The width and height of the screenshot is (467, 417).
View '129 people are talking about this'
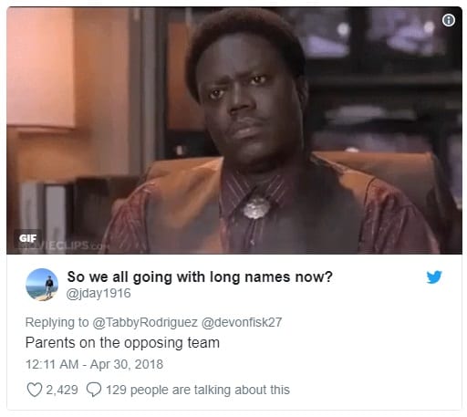[198, 390]
